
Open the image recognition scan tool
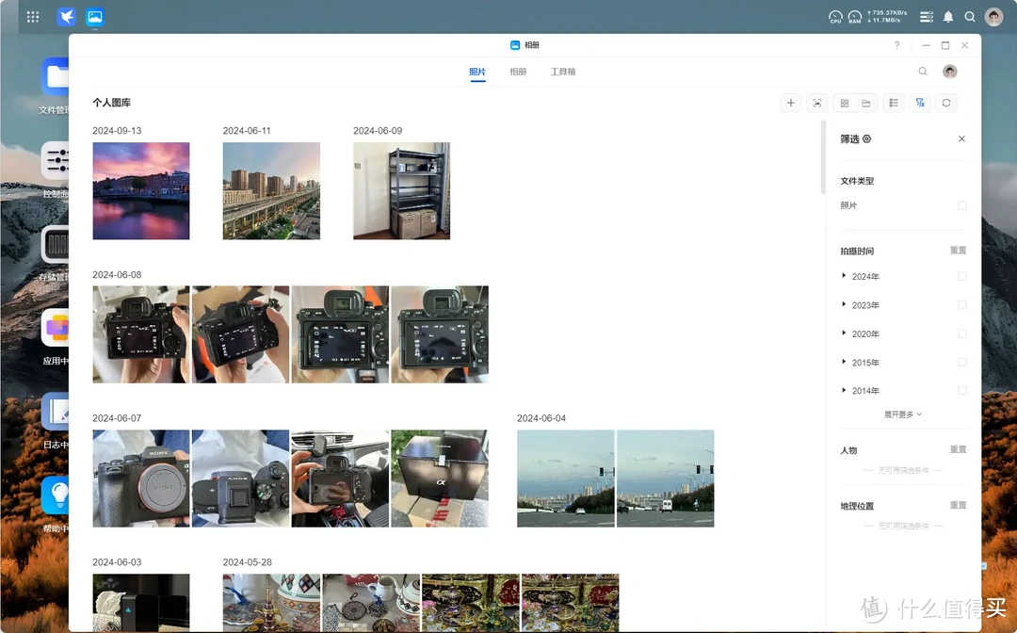tap(816, 104)
